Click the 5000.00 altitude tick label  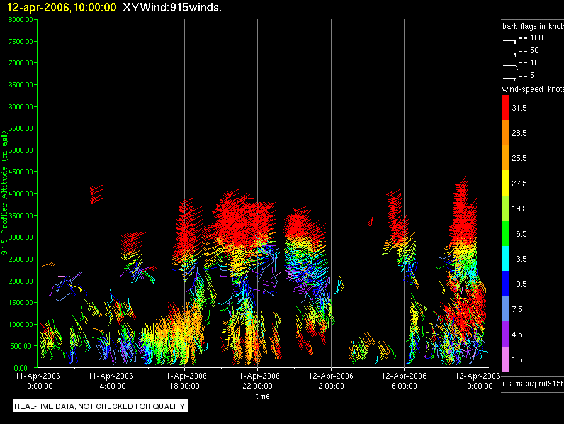pos(21,150)
